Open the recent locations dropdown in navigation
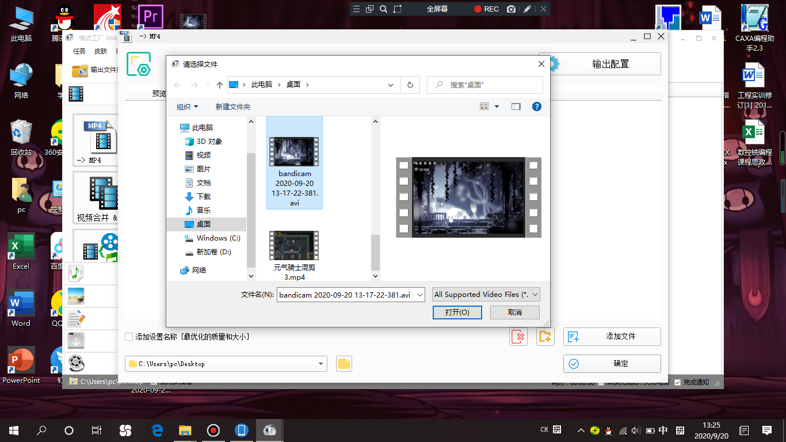Viewport: 786px width, 442px height. click(208, 85)
